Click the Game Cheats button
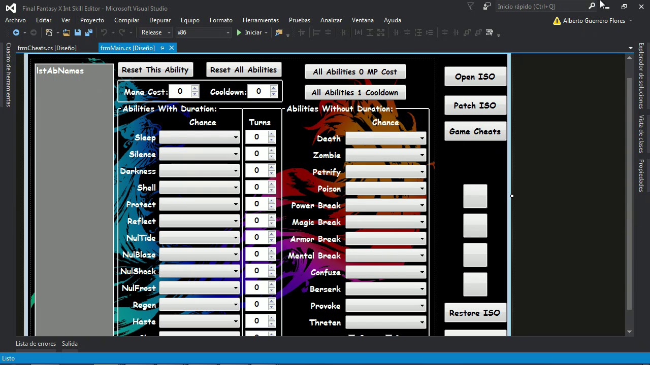The image size is (650, 365). tap(475, 131)
